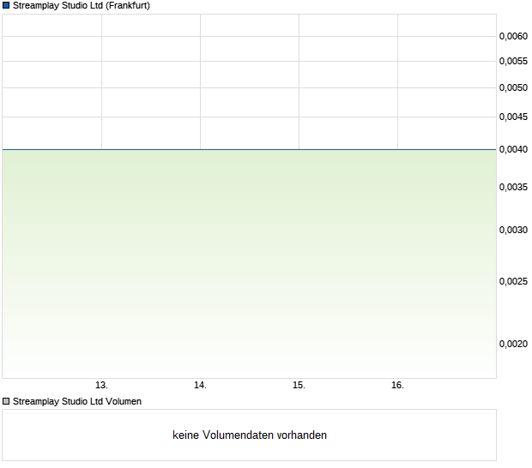Screen dimensions: 532x468
Task: Click the 0,0045 price axis label
Action: [513, 117]
